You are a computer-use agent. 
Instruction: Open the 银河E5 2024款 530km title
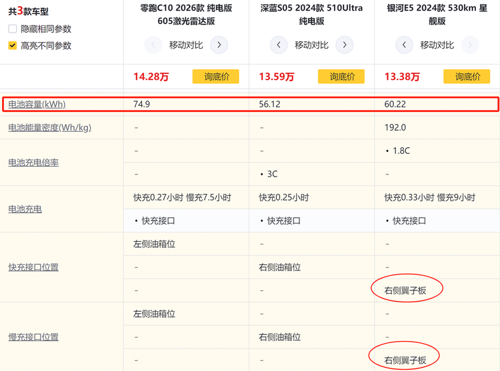437,15
